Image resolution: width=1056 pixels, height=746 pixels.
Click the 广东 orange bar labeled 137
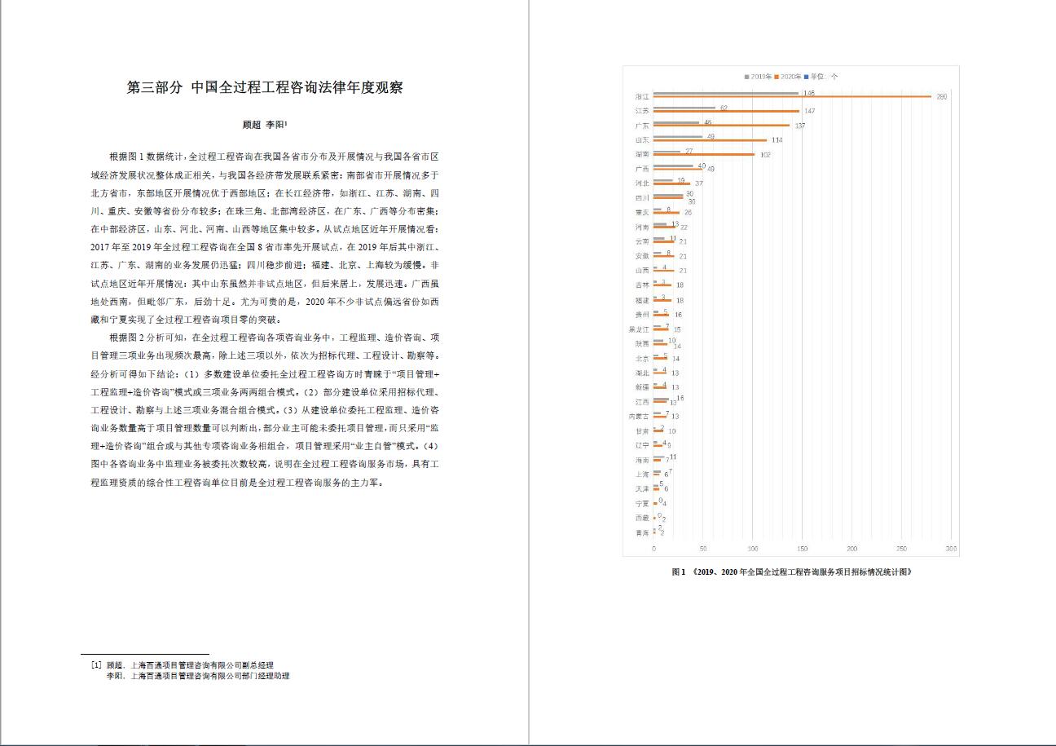721,126
